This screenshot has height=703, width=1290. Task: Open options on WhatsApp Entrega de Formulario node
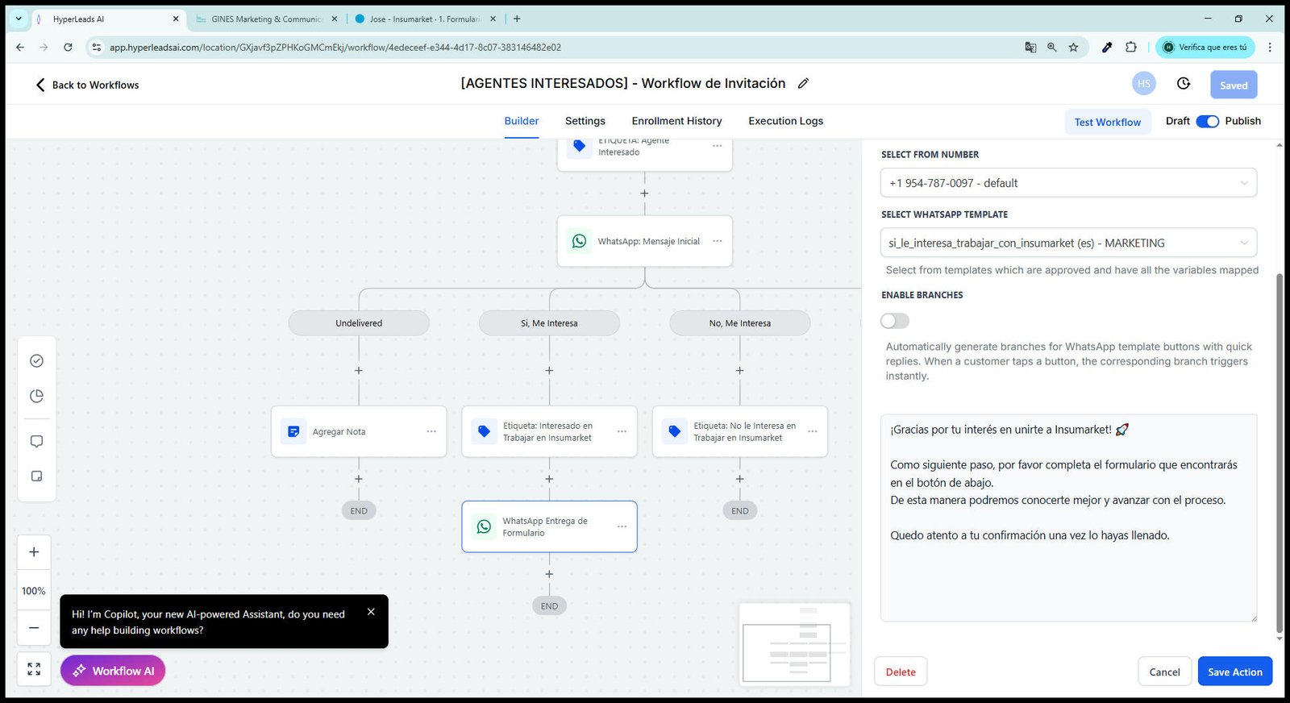622,527
